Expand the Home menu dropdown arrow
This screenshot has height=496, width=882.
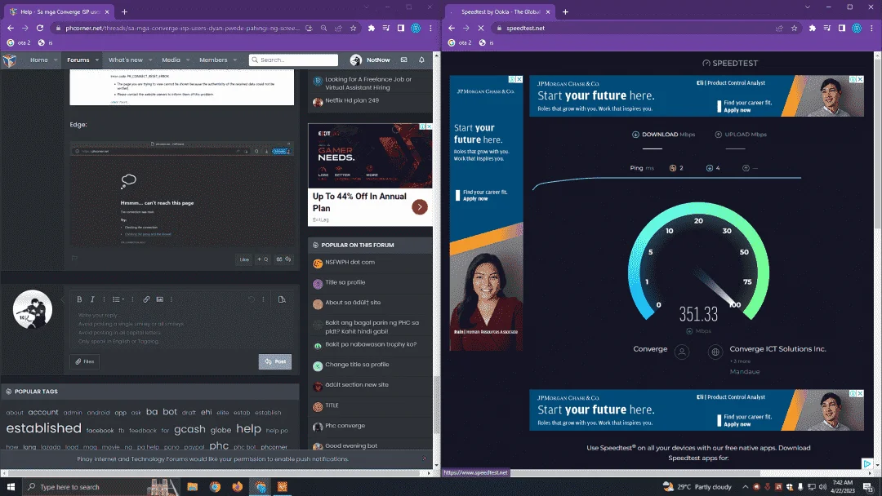pyautogui.click(x=56, y=60)
